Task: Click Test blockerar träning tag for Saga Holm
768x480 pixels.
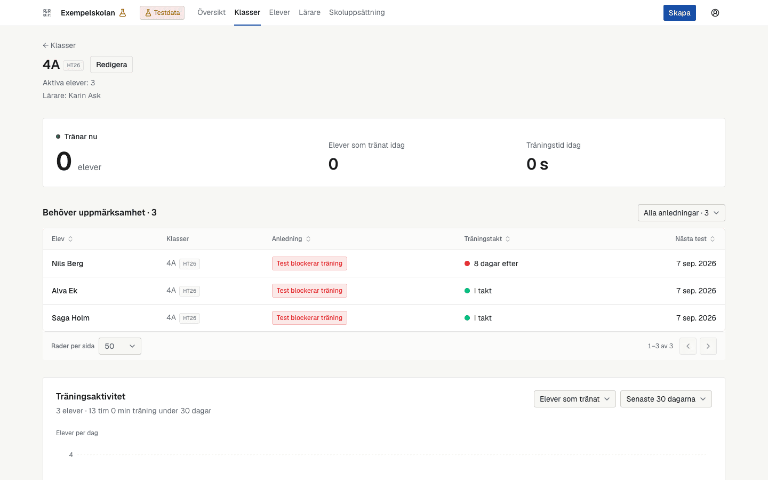Action: point(309,318)
